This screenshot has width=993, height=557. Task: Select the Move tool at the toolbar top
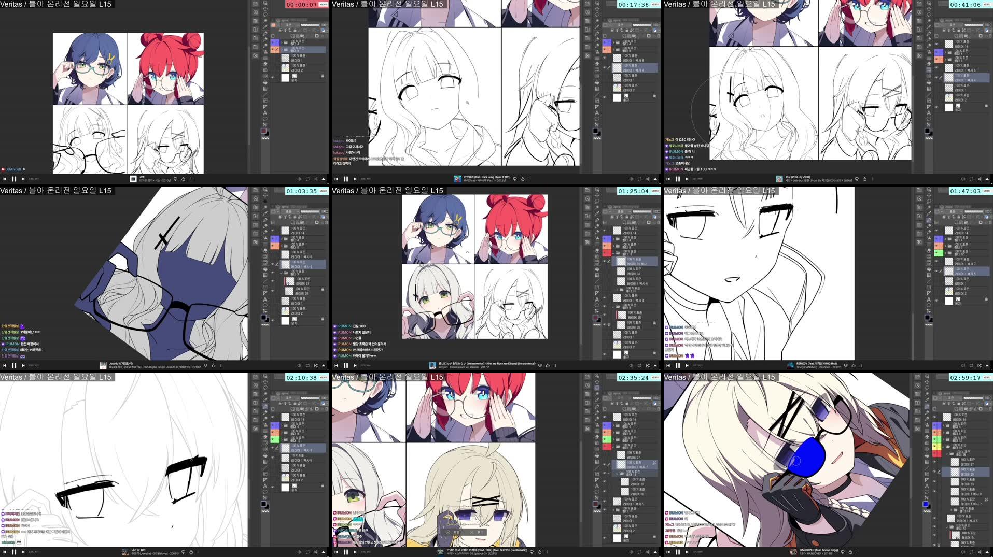pyautogui.click(x=264, y=9)
